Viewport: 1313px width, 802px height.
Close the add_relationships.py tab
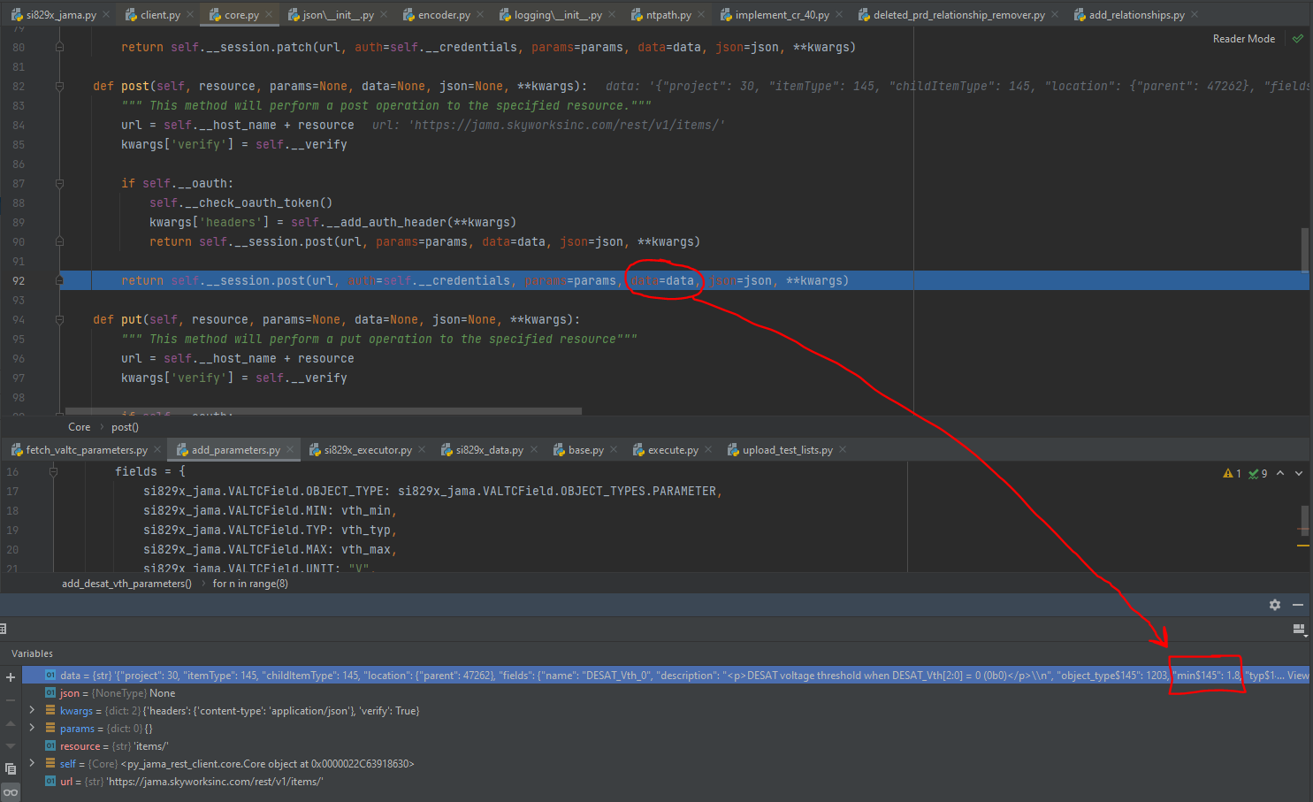(x=1195, y=15)
